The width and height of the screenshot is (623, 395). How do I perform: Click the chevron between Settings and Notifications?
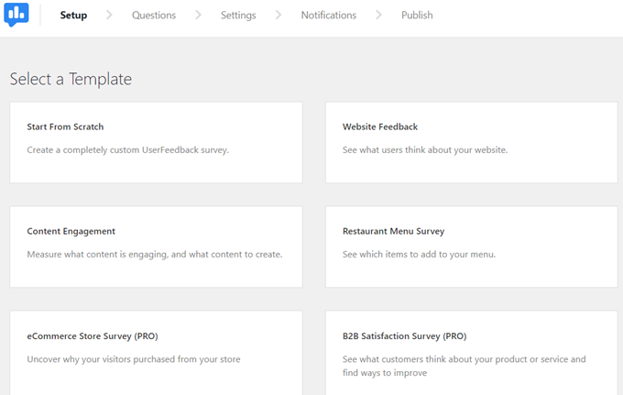(279, 16)
